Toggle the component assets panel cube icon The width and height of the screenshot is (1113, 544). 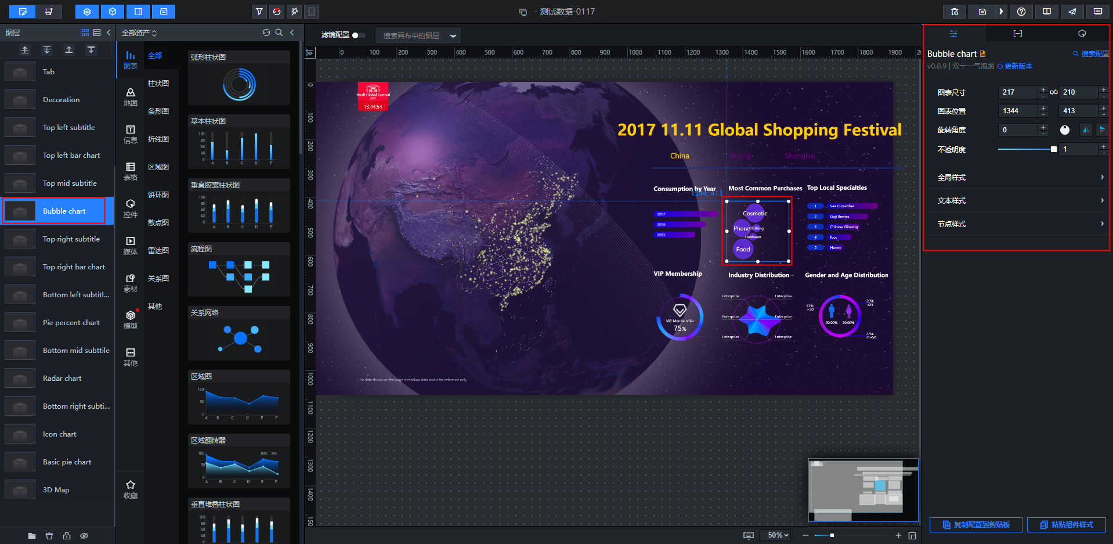(x=113, y=12)
